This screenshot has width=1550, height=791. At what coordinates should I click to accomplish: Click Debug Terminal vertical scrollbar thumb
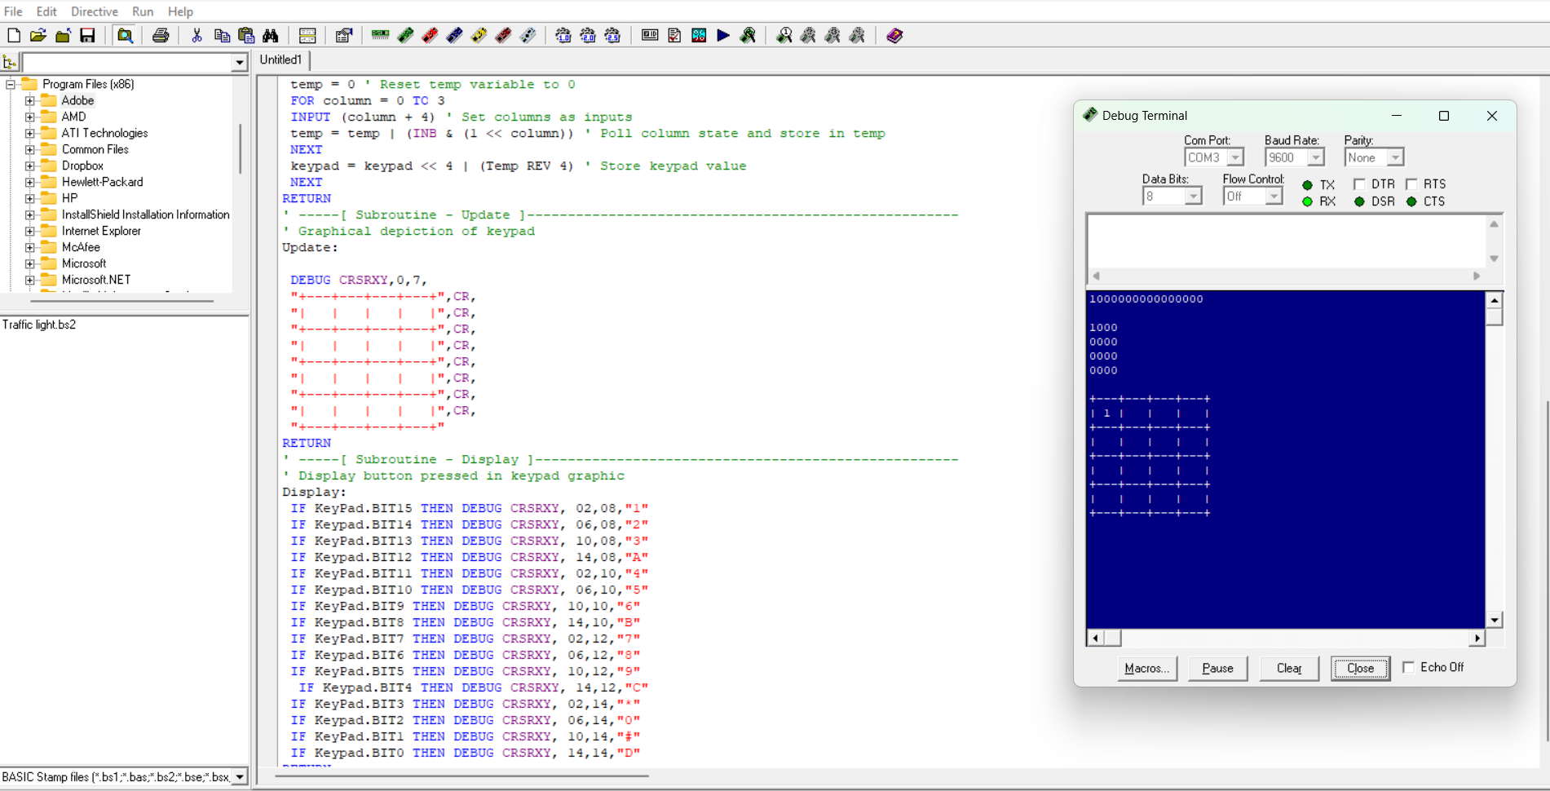tap(1494, 316)
